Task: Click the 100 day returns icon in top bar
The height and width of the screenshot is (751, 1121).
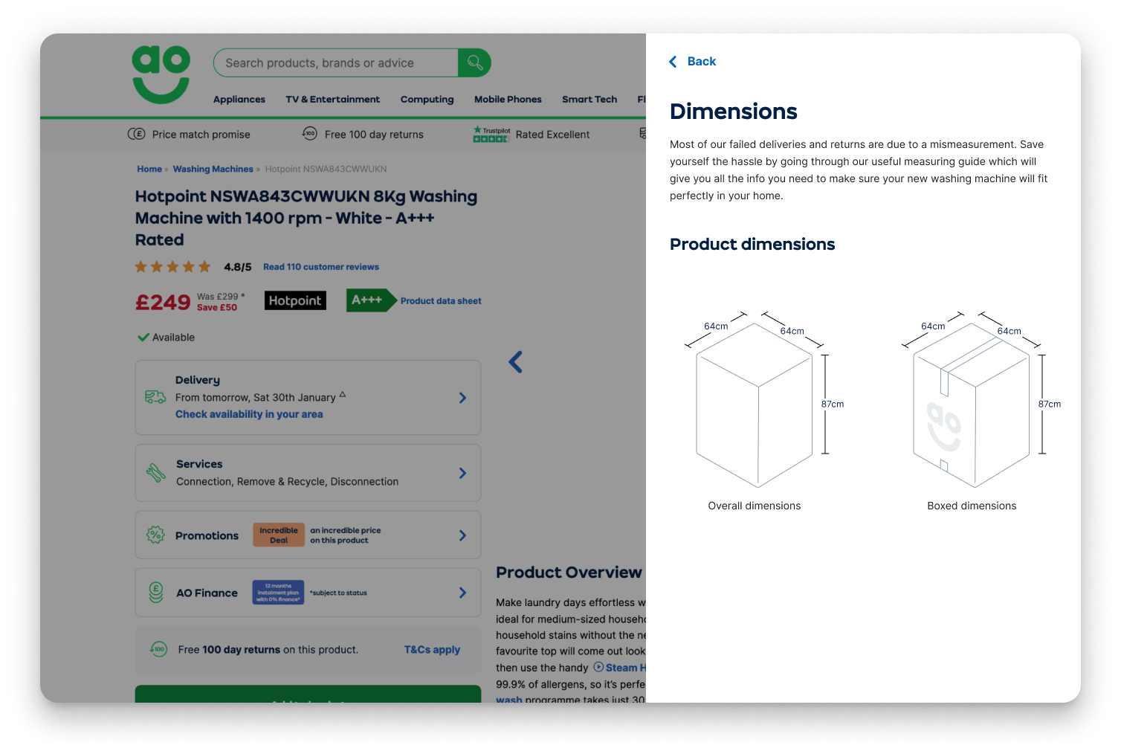Action: point(309,133)
